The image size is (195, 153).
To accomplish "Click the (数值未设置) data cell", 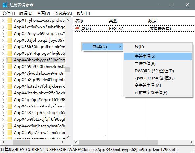I will pyautogui.click(x=160, y=29).
